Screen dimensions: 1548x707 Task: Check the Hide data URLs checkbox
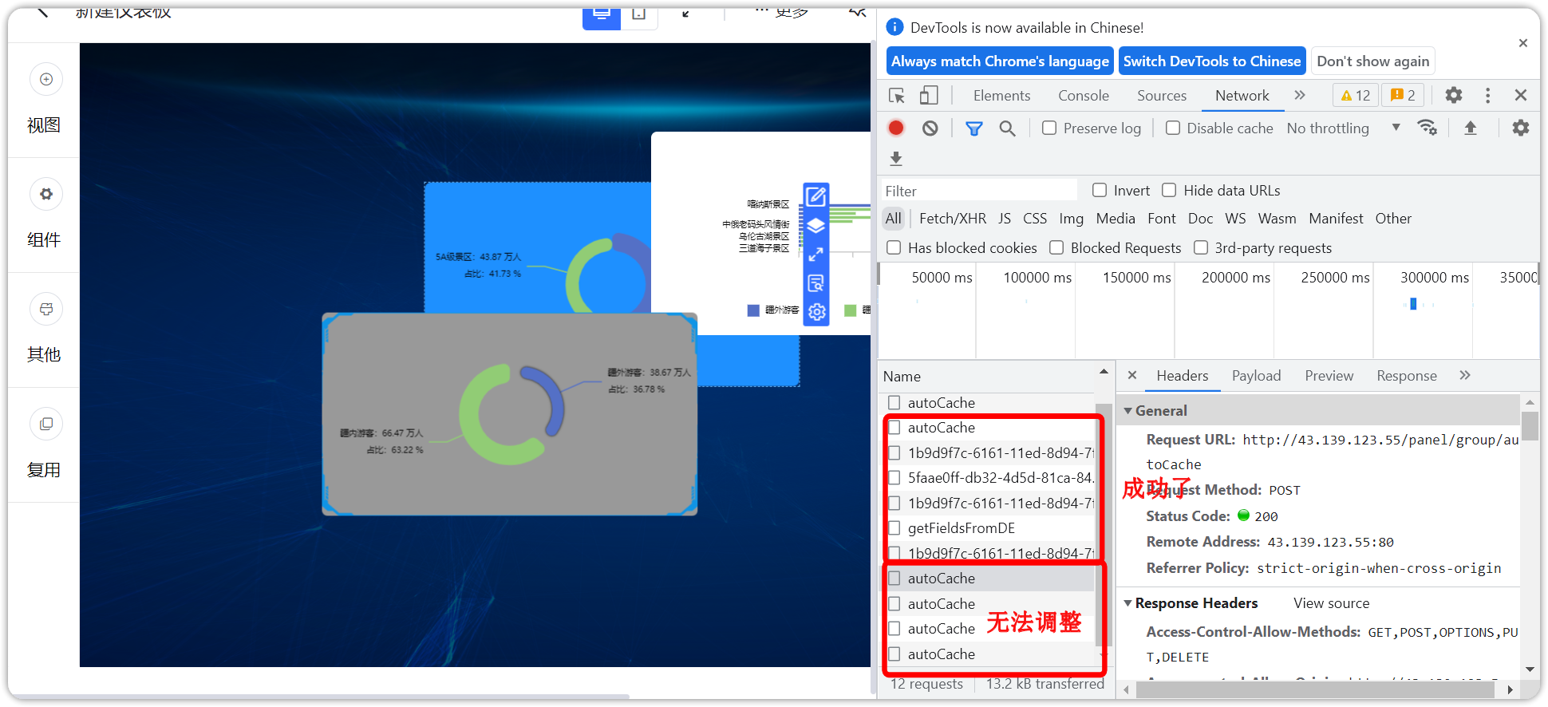click(1169, 190)
